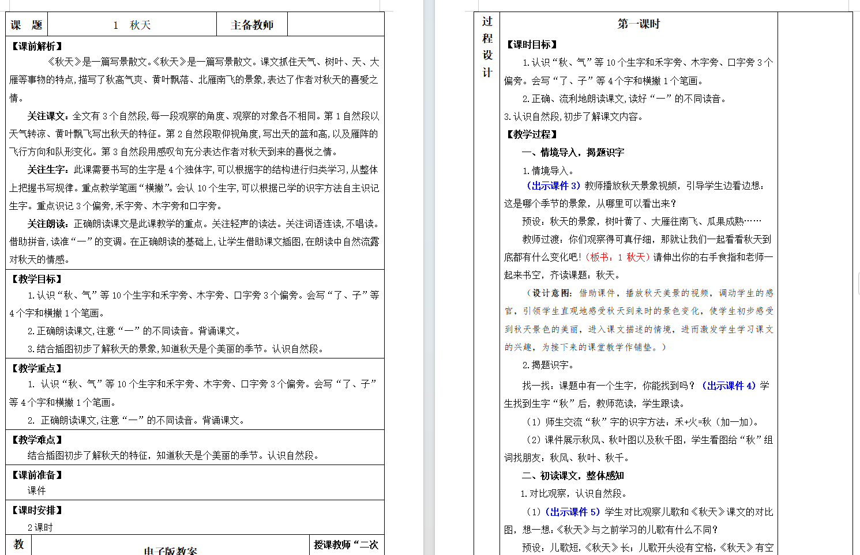Click the line "1. 情境导入。"

click(549, 171)
